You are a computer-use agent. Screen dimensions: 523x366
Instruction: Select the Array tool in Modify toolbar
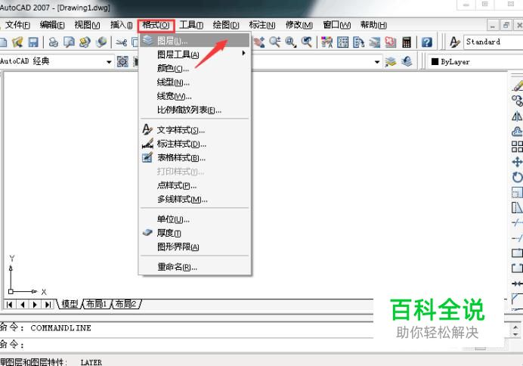click(x=517, y=147)
